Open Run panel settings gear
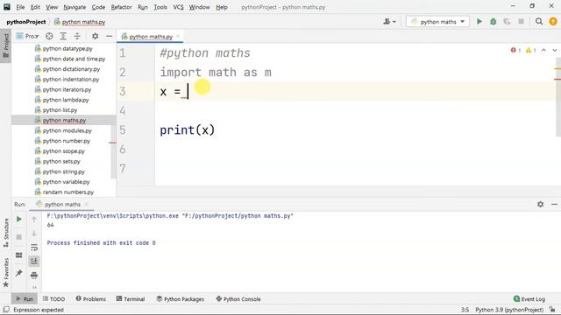The image size is (561, 315). click(540, 204)
